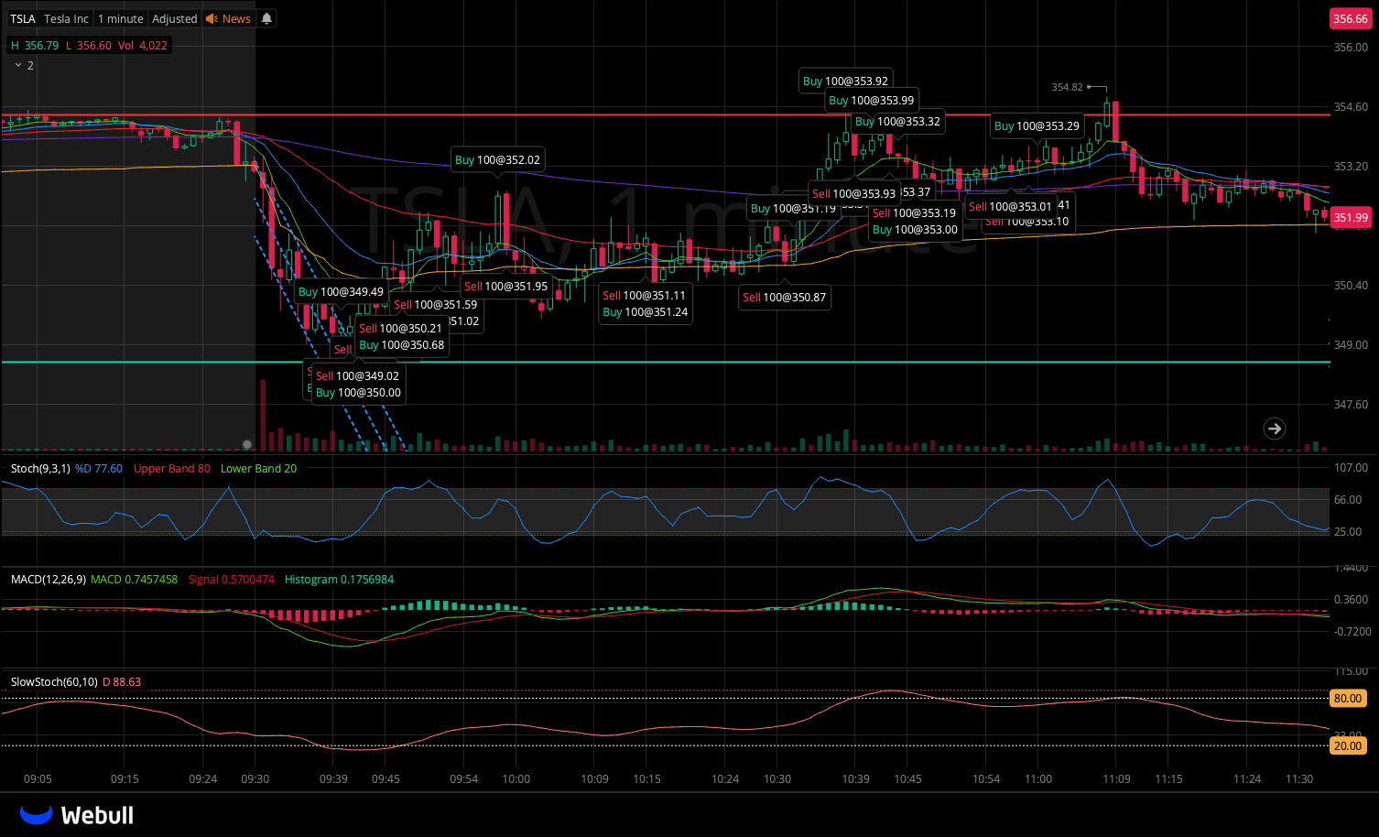Viewport: 1379px width, 837px height.
Task: Click the Buy 100@353.99 order marker
Action: [872, 100]
